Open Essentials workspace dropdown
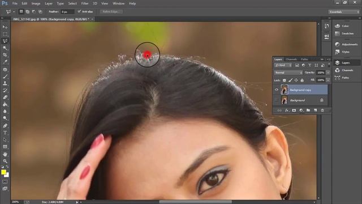 click(344, 12)
